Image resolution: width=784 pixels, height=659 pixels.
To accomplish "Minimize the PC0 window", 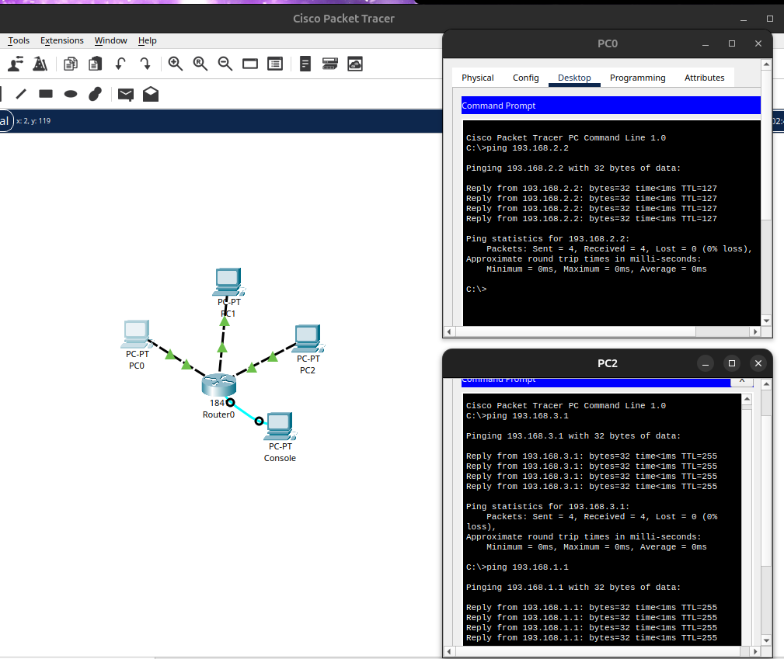I will pos(706,44).
